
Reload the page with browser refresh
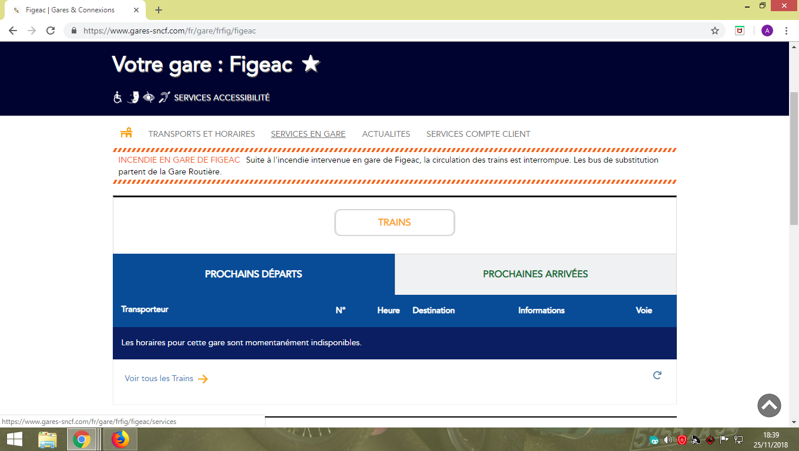pos(51,31)
